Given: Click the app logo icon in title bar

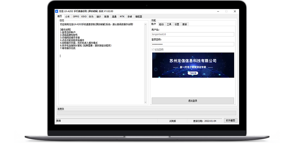Looking at the screenshot, I should [x=57, y=11].
